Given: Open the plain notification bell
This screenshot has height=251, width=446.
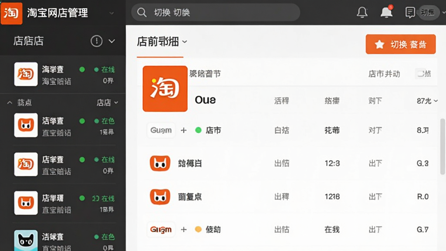Looking at the screenshot, I should tap(362, 12).
